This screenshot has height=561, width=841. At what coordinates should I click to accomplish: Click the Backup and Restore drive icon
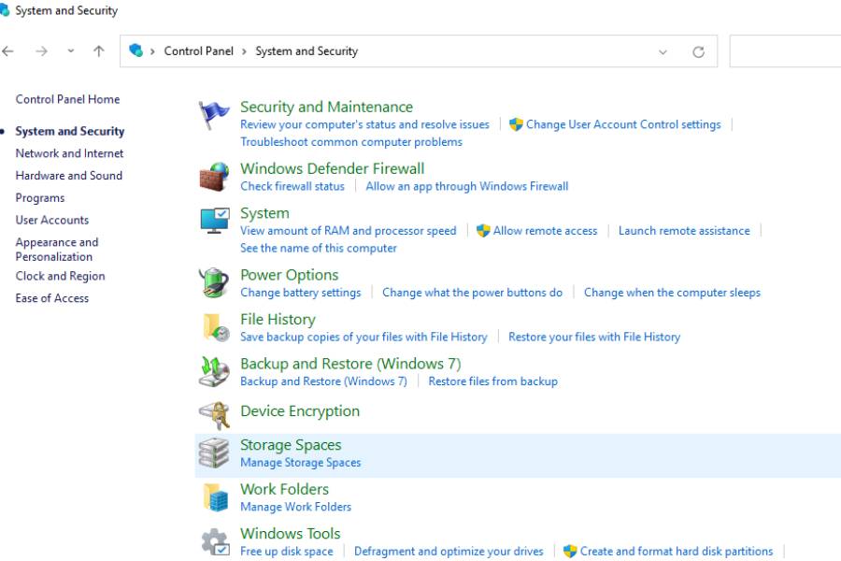(214, 371)
